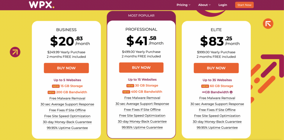
Task: Click NEW badge next to 60 GB Storage
Action: coord(205,86)
